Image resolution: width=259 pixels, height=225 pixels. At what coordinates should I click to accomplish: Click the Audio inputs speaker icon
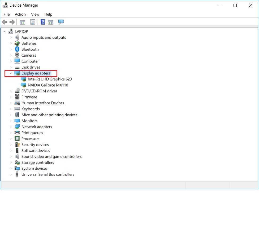17,37
